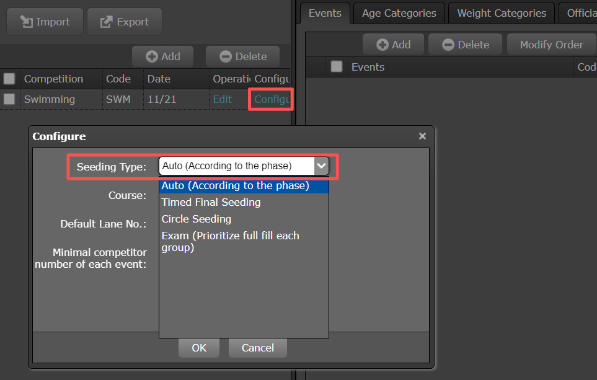
Task: Toggle the select-all checkbox in the Competition header
Action: 9,79
